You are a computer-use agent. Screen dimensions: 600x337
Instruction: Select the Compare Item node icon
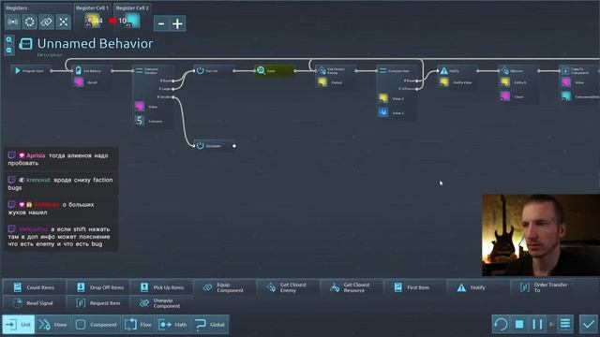coord(382,71)
